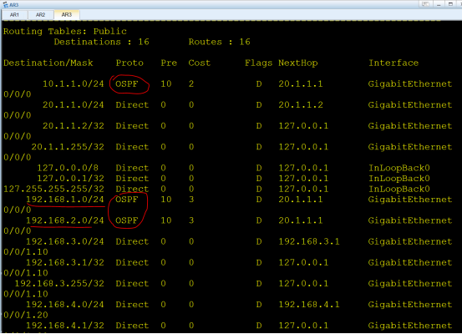Viewport: 462px width, 334px height.
Task: Click OSPF in the 10.1.1.0/24 row
Action: tap(127, 84)
